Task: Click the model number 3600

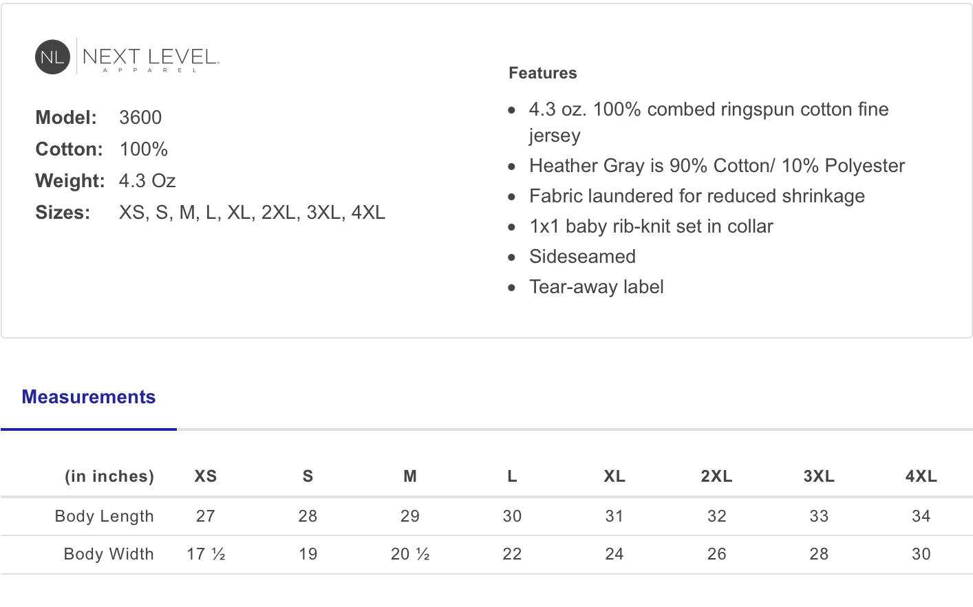Action: click(x=140, y=118)
